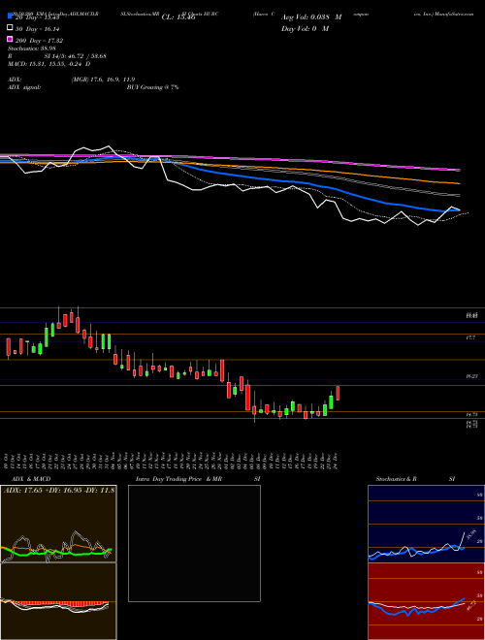
Task: Click the red RSI chart panel
Action: [426, 601]
